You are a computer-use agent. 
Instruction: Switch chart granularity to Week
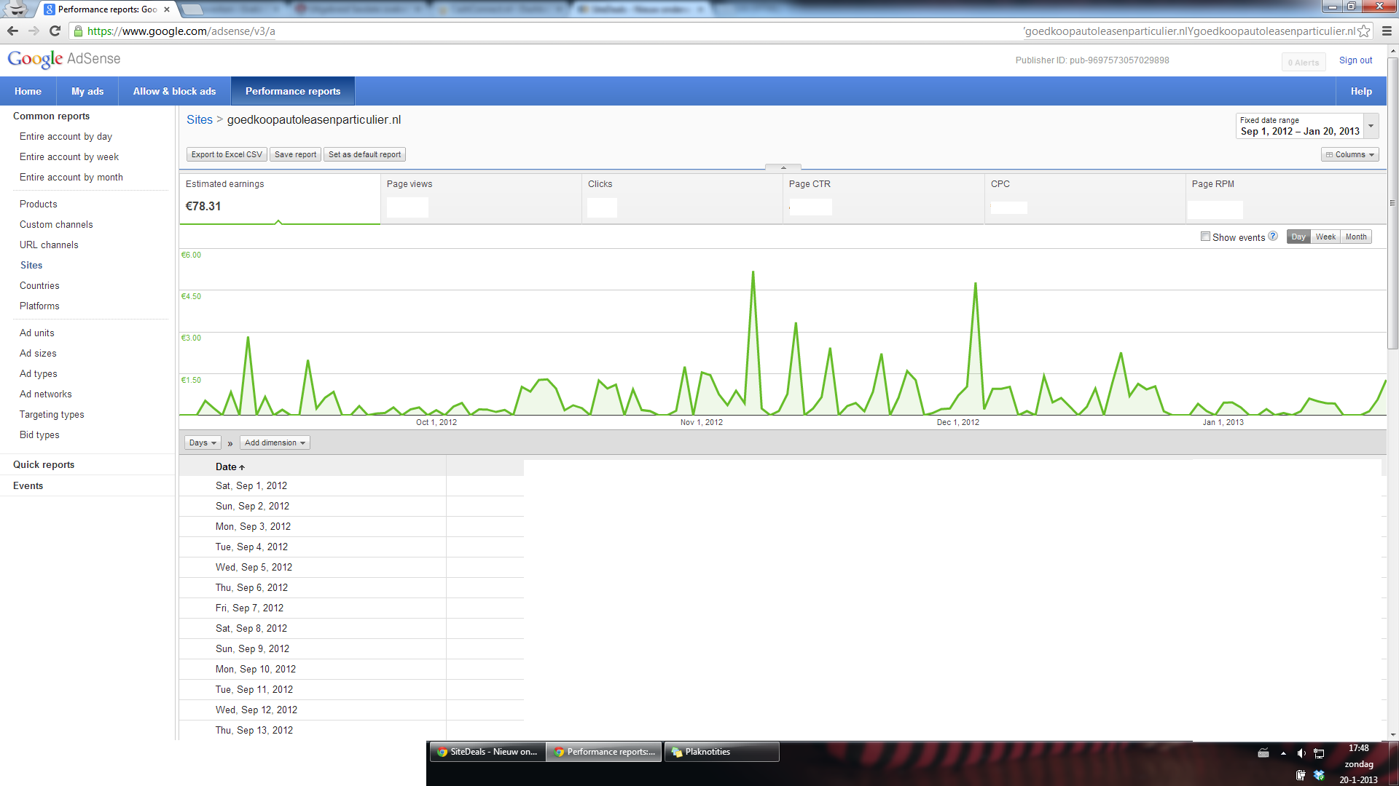pos(1325,237)
